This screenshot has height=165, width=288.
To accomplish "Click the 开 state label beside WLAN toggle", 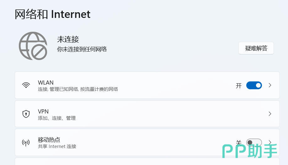I will coord(239,85).
